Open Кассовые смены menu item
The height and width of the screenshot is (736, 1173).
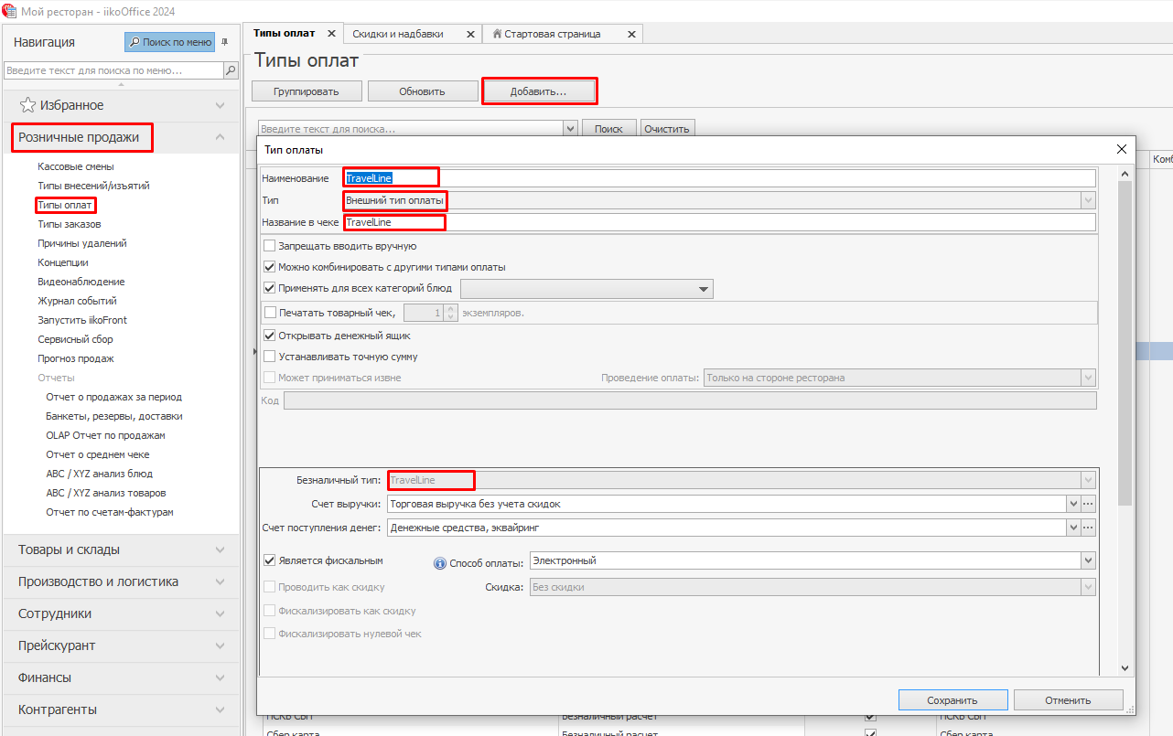pos(76,166)
